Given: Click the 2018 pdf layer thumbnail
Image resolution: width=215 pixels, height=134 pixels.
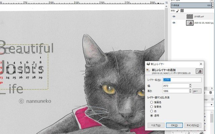Looking at the screenshot, I should pos(189,16).
